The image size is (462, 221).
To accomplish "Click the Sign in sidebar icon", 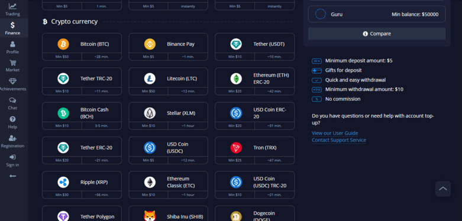I will pyautogui.click(x=12, y=157).
